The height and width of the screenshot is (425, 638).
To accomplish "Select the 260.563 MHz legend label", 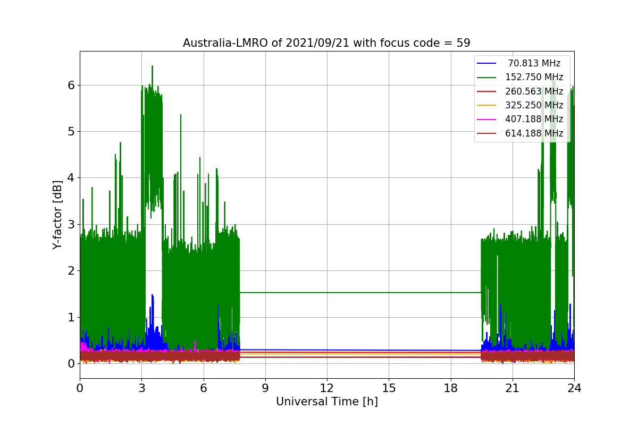I will 534,91.
